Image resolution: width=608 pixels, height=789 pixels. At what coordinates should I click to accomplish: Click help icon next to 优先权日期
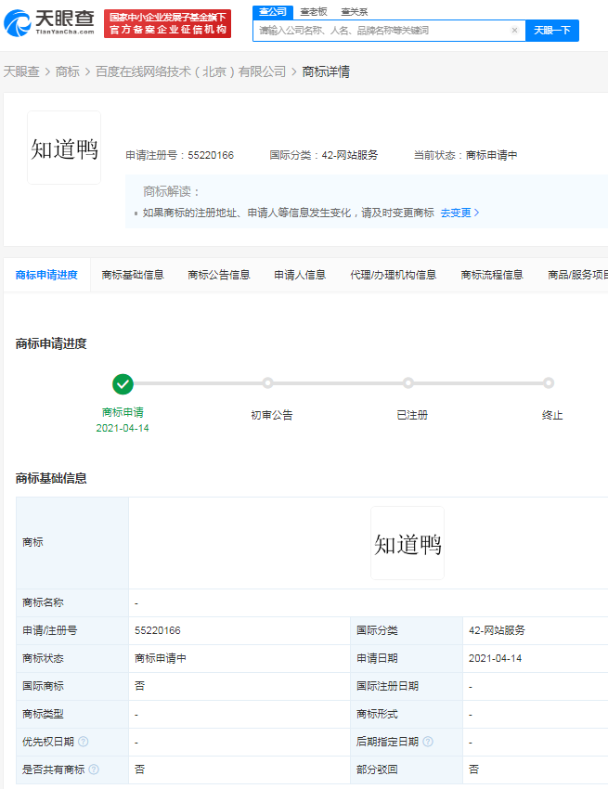pyautogui.click(x=84, y=742)
